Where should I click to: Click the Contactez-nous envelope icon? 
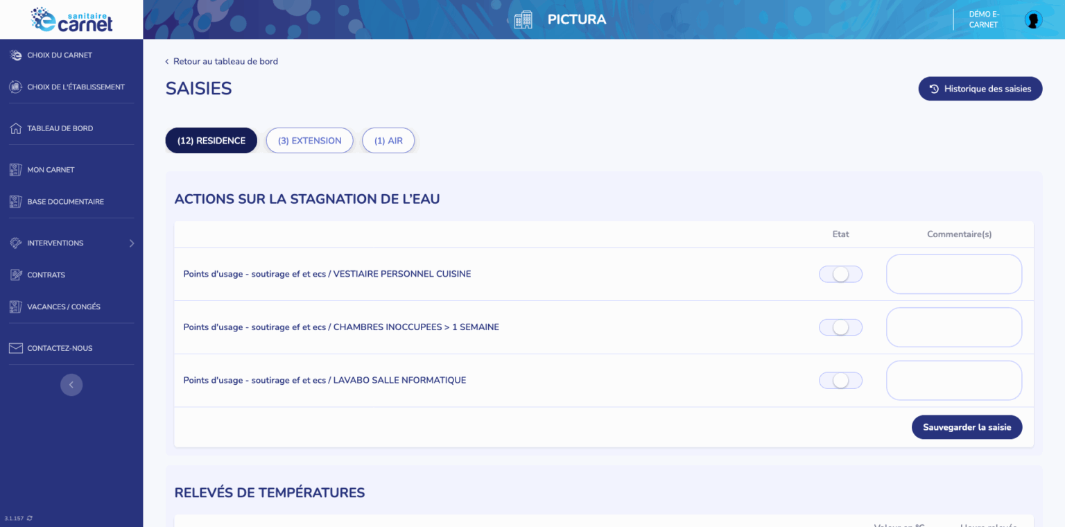15,348
